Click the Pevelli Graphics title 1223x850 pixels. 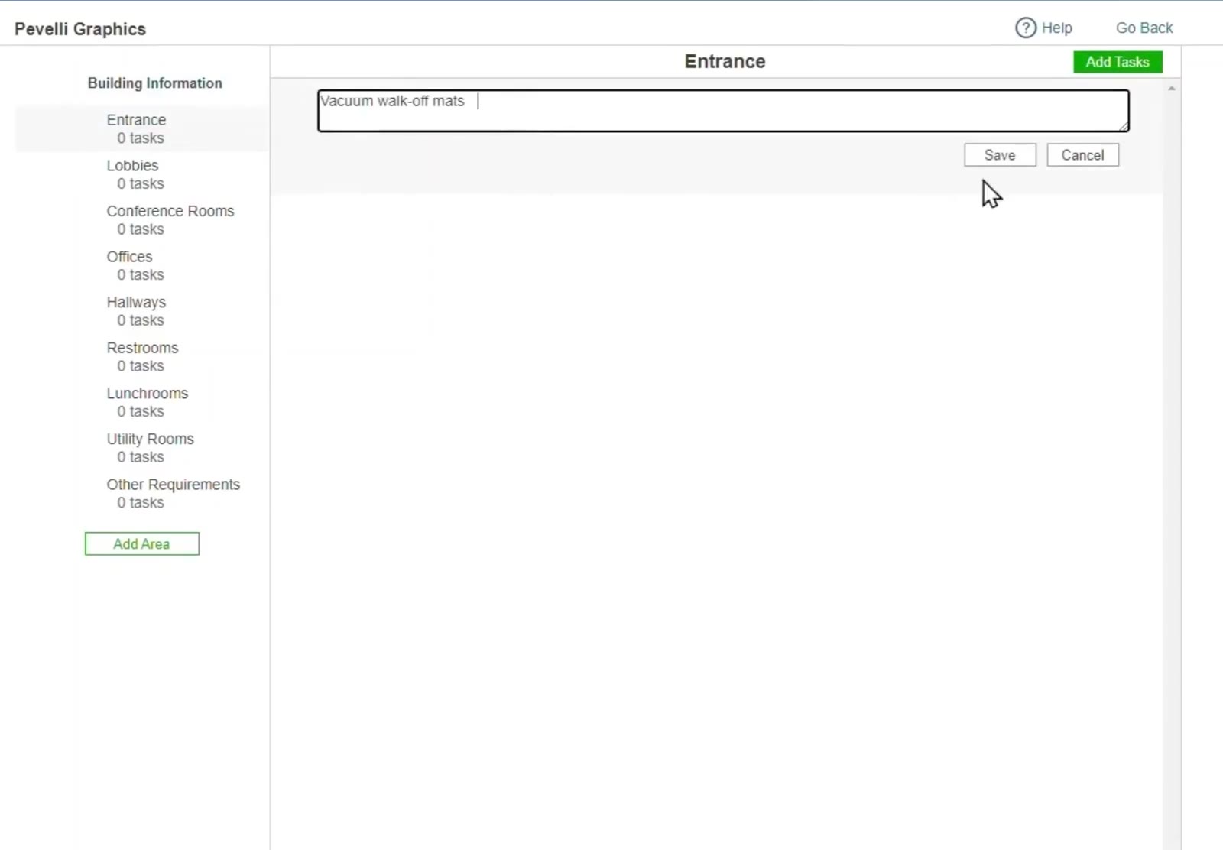click(x=80, y=29)
